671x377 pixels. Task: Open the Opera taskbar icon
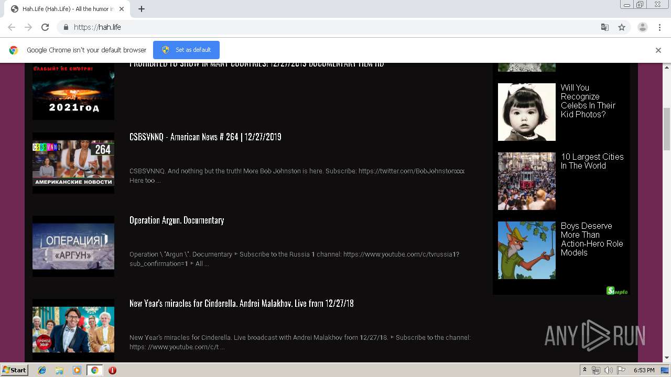pos(112,370)
